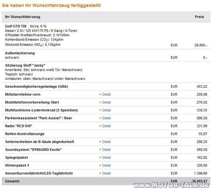Viewport: 211px width, 189px height.
Task: Click the Reifen-Kontrollanzeige row label
Action: [25, 134]
